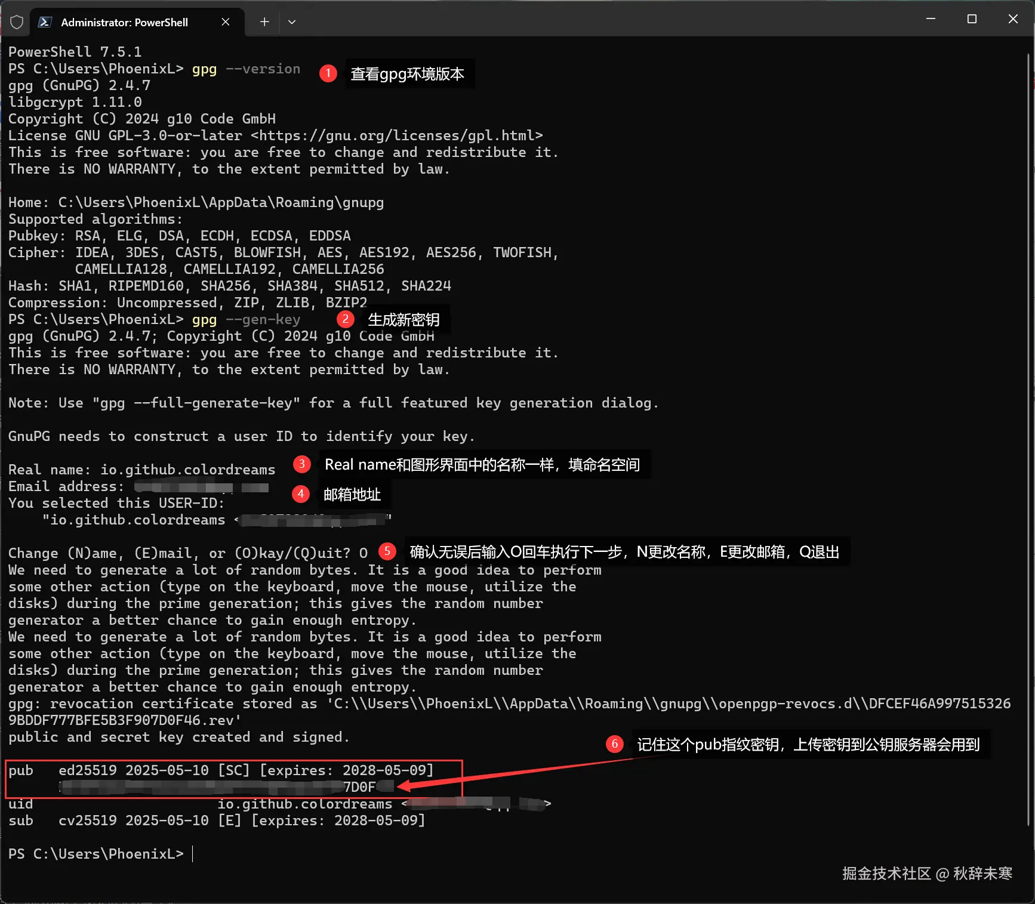Click the PowerShell icon on the tab
This screenshot has width=1035, height=904.
point(45,22)
